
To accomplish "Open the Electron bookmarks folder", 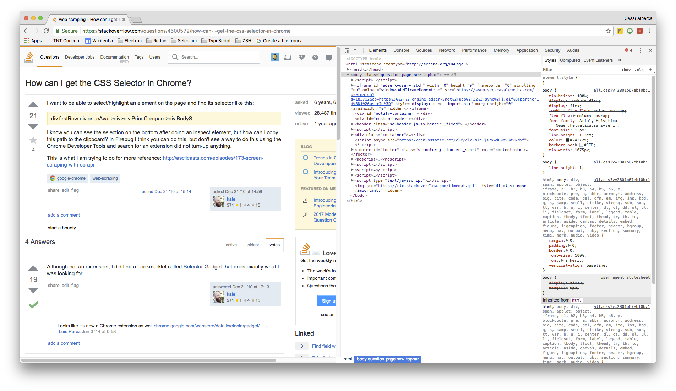I will [130, 41].
